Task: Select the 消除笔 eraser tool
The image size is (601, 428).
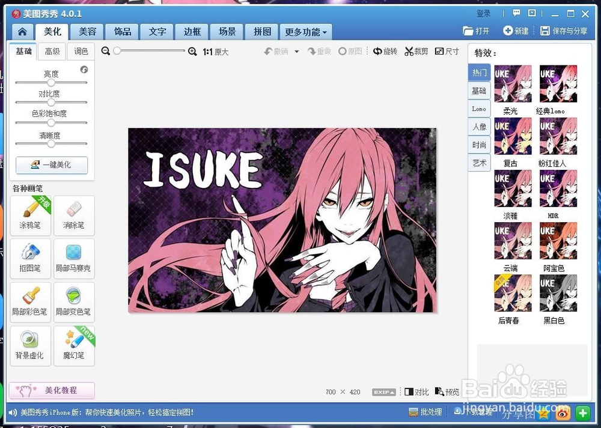Action: coord(74,215)
